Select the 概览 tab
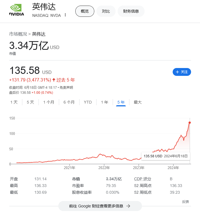This screenshot has width=200, height=220. coord(85,11)
